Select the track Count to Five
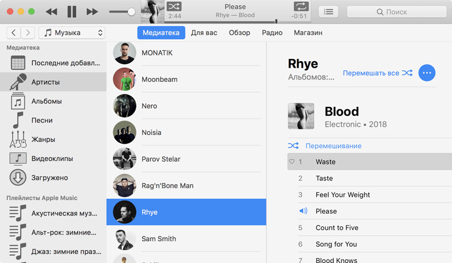 [x=369, y=227]
